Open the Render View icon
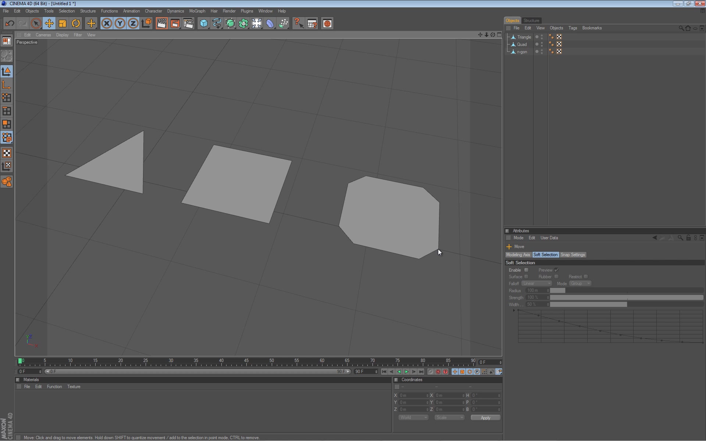706x441 pixels. (x=161, y=23)
